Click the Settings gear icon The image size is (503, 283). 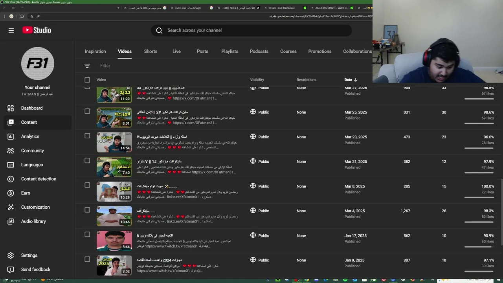click(11, 255)
